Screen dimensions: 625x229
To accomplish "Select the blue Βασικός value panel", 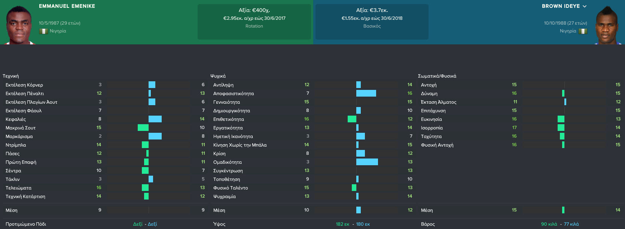I will pyautogui.click(x=372, y=22).
